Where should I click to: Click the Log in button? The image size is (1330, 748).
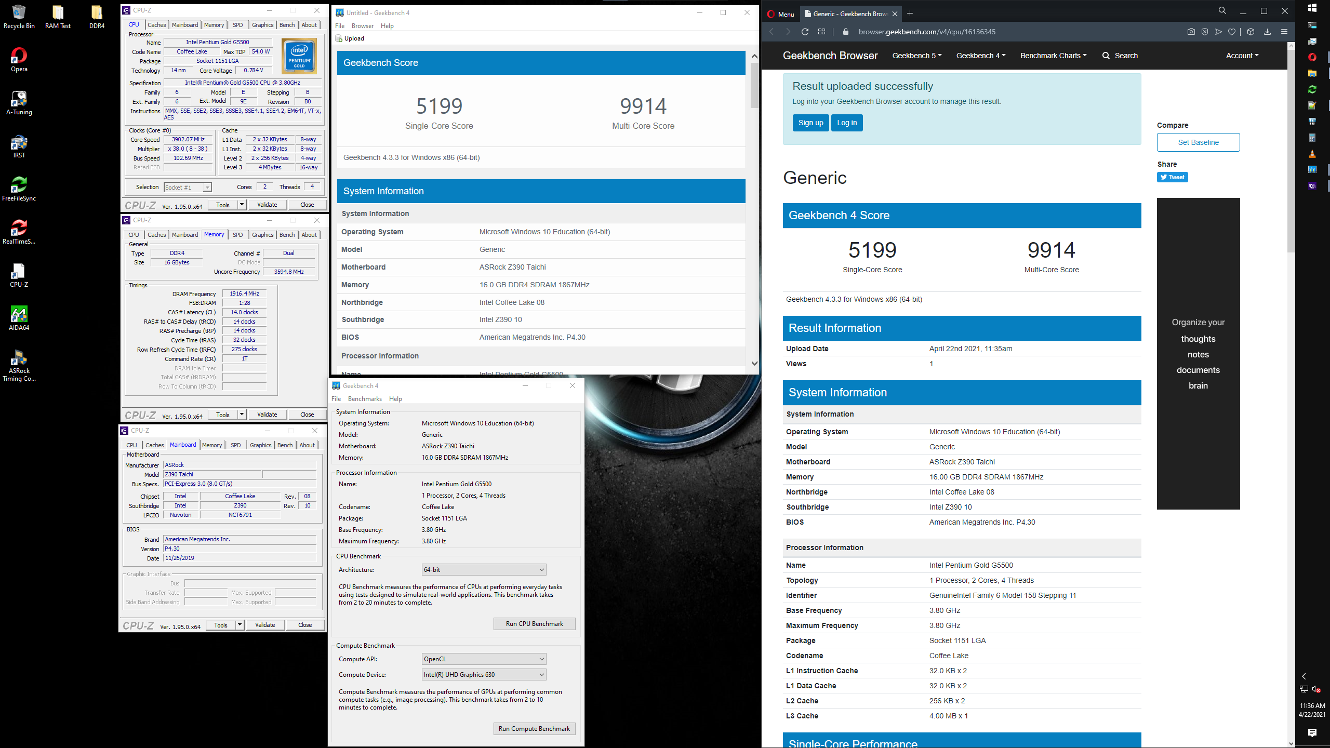[x=847, y=123]
